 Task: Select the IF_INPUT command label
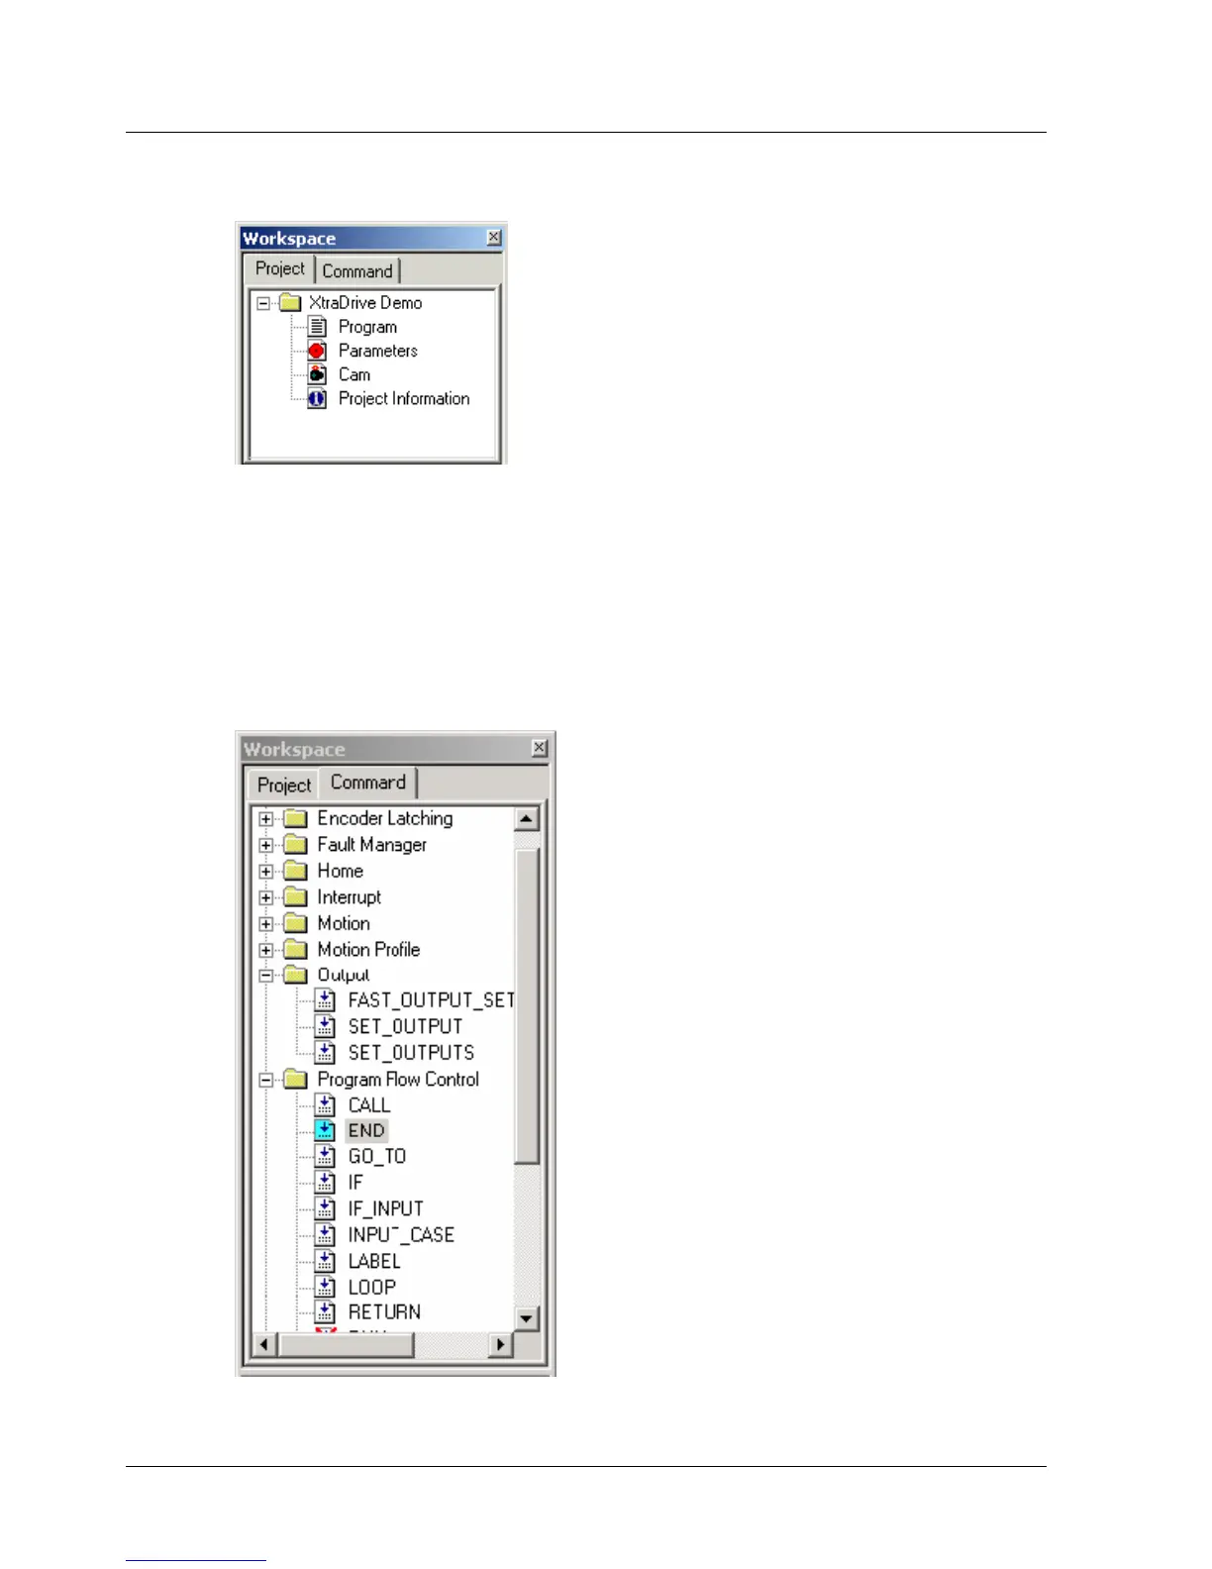point(385,1208)
